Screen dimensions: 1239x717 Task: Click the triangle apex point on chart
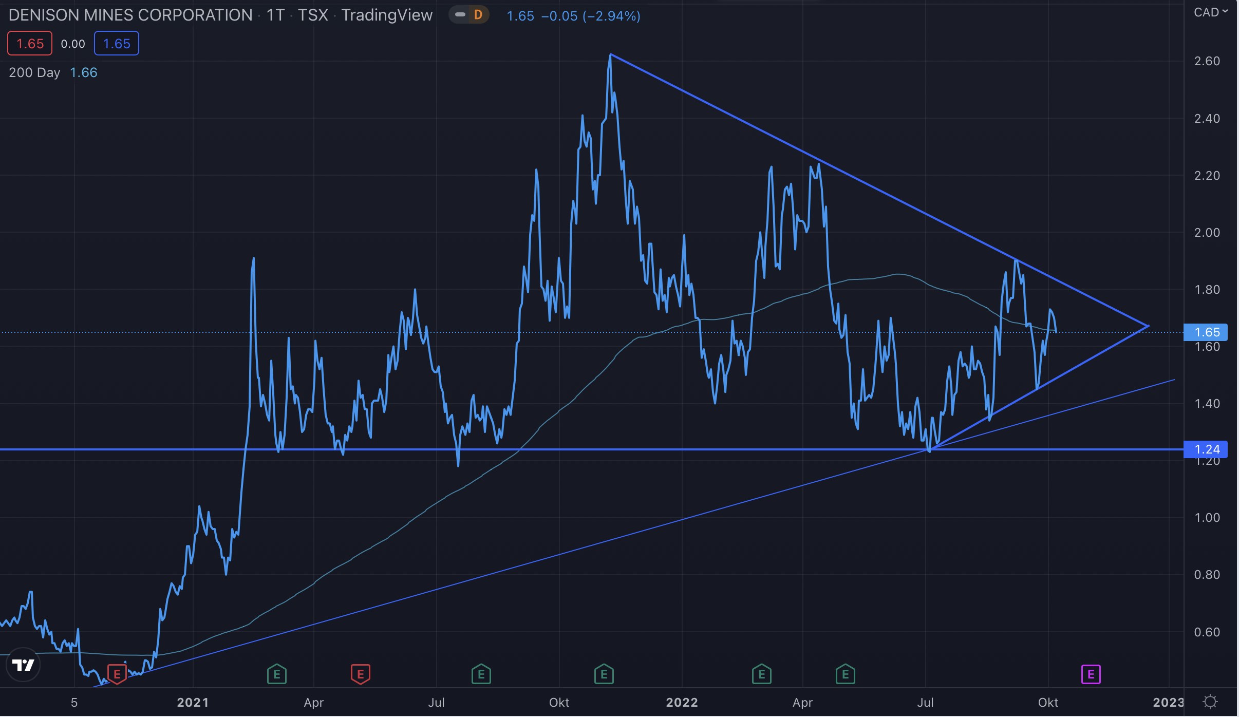[1149, 326]
